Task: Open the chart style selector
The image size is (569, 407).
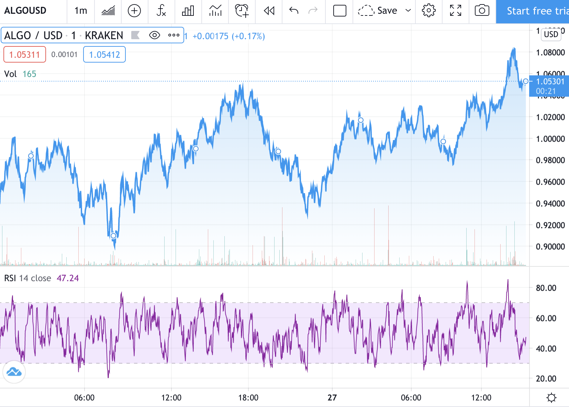Action: (x=108, y=11)
